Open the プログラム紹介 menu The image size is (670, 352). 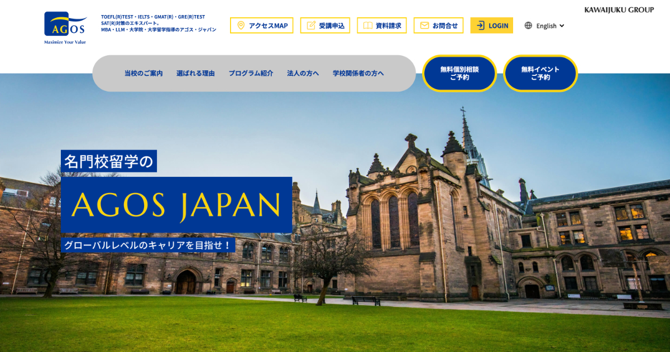[251, 73]
